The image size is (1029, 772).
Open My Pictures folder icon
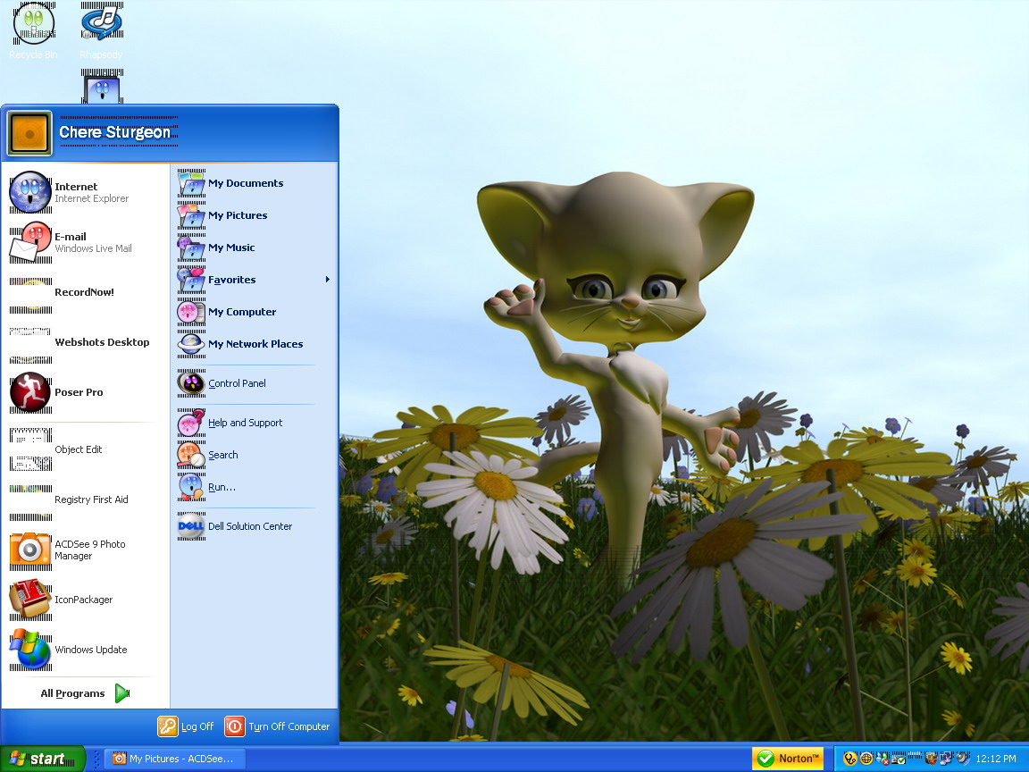pyautogui.click(x=191, y=215)
